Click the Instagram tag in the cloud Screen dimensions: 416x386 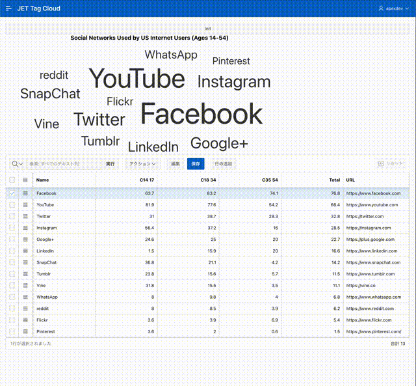click(234, 82)
